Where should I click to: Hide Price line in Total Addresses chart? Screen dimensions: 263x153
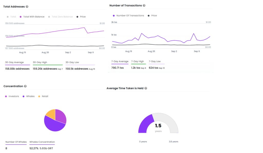pyautogui.click(x=81, y=17)
